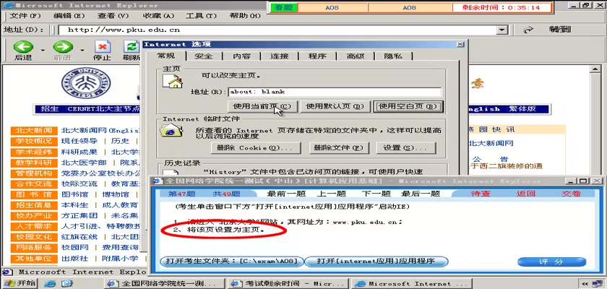This screenshot has height=289, width=607.
Task: Click 打开考生文件夹 button
Action: (232, 262)
